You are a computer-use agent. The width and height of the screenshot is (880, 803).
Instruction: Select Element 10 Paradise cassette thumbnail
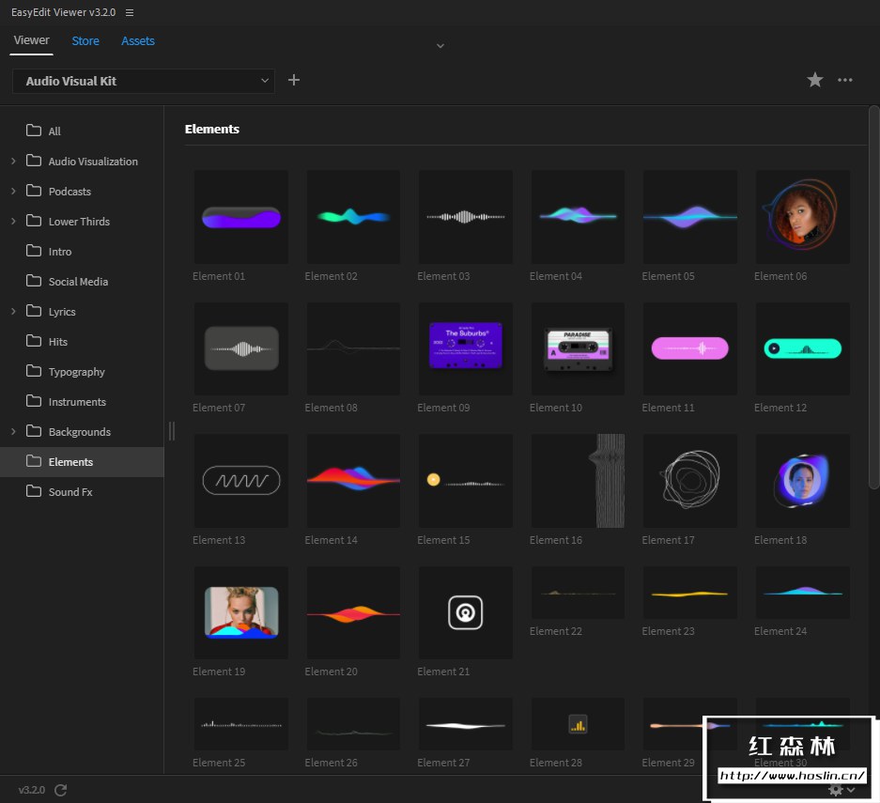pyautogui.click(x=578, y=348)
